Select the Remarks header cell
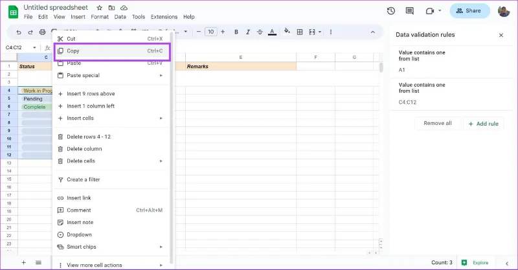 pyautogui.click(x=241, y=67)
